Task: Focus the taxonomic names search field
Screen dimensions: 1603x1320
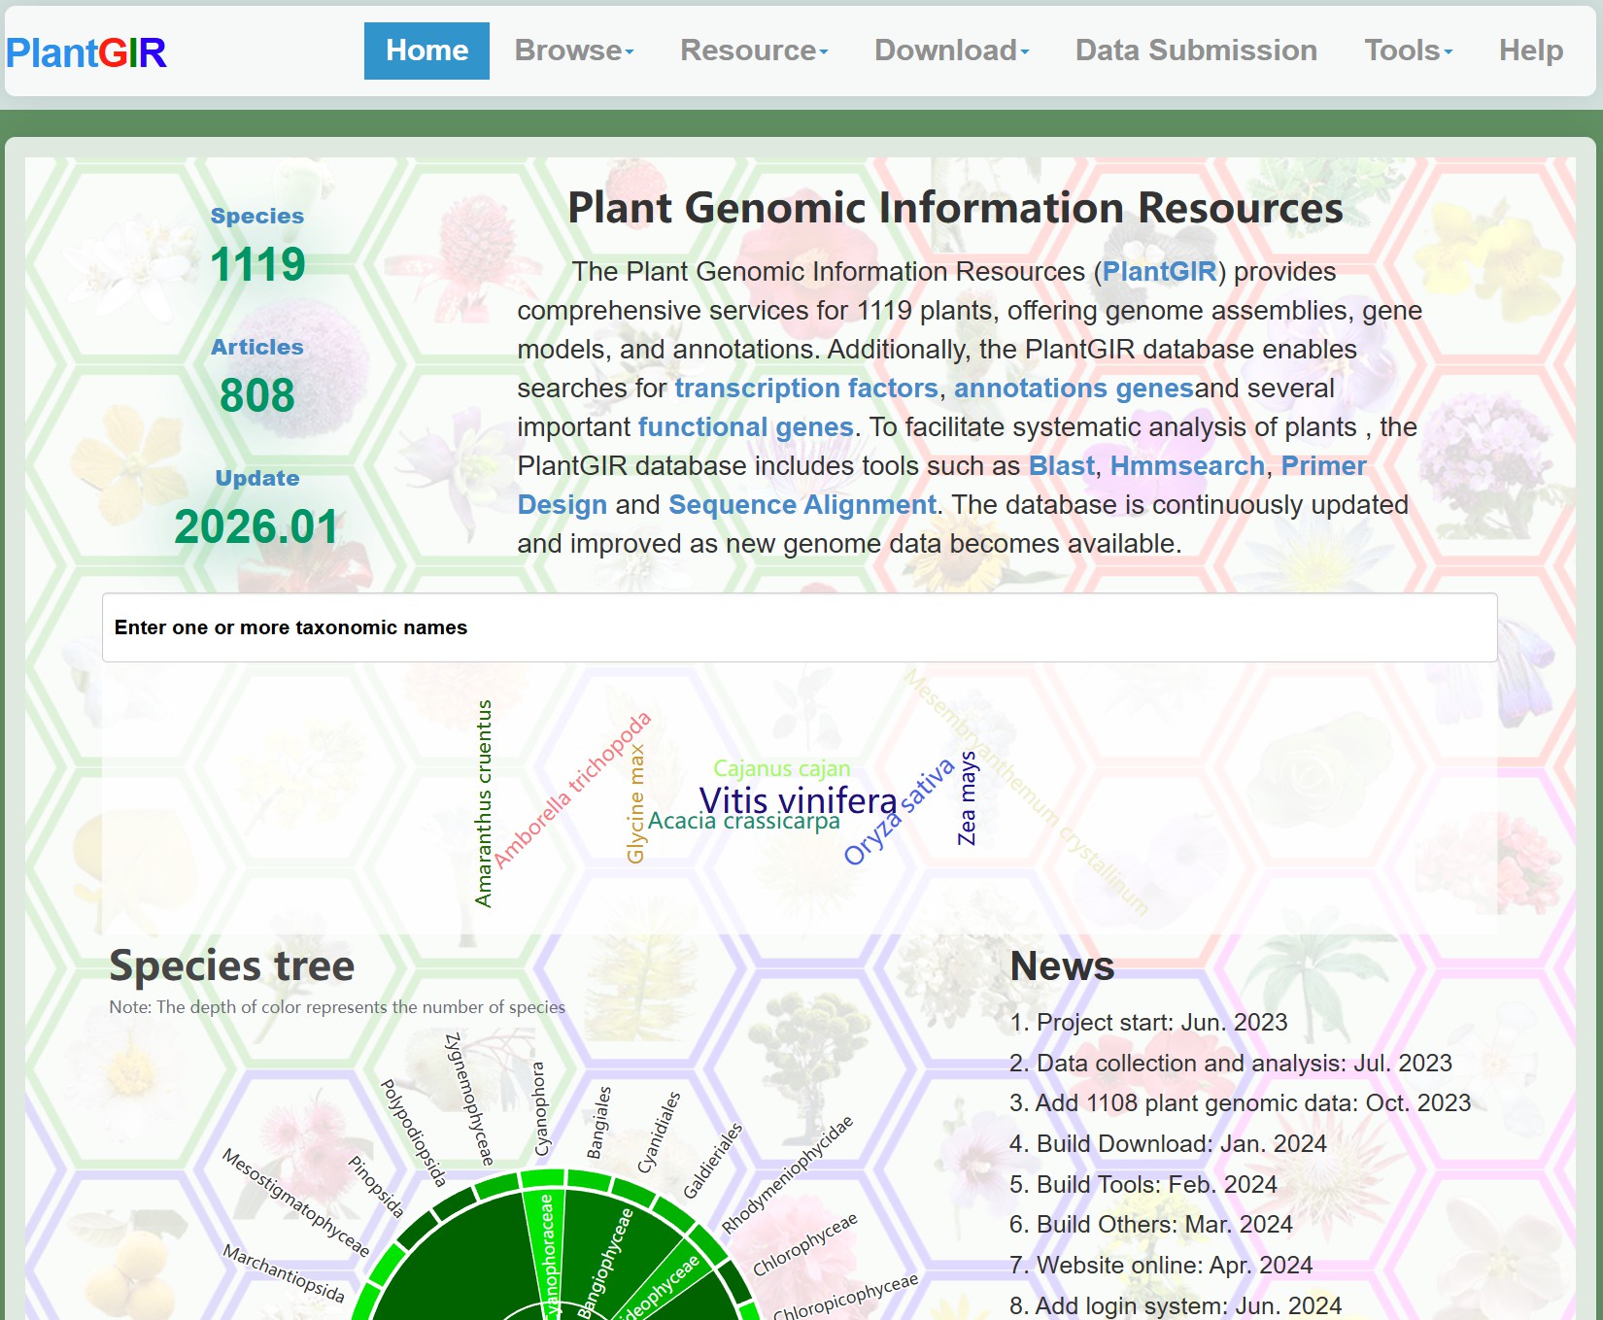Action: [x=799, y=627]
